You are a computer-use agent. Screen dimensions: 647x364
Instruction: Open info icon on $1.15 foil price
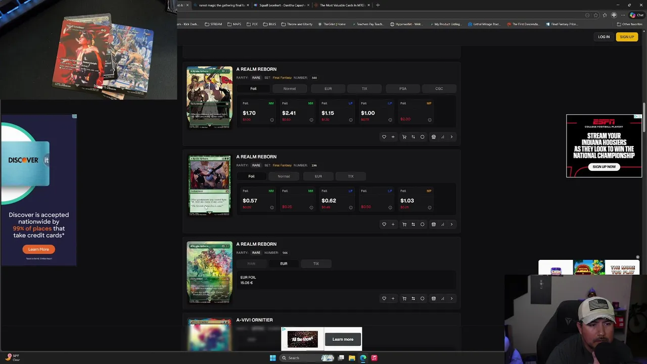click(351, 120)
